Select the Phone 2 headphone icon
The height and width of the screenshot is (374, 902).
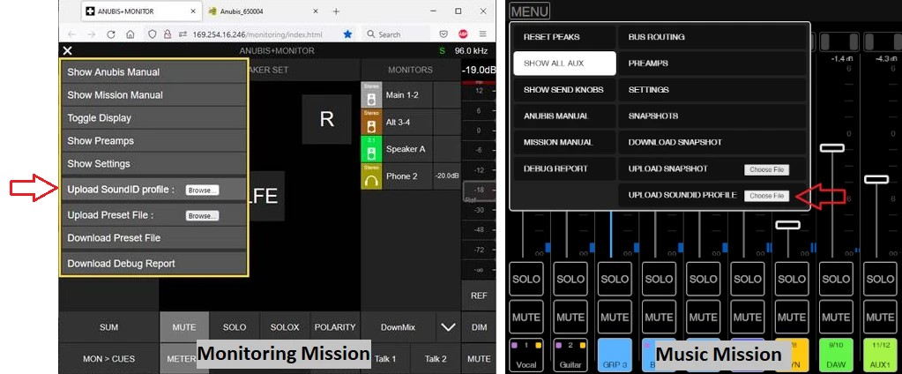371,176
